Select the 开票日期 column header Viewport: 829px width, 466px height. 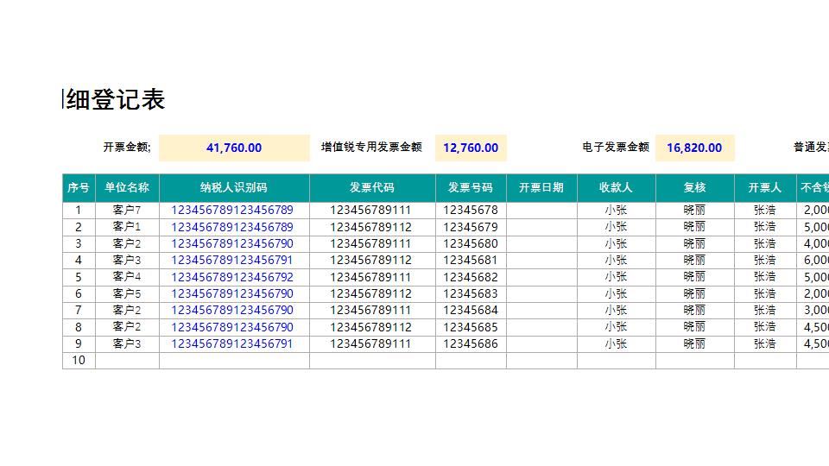point(541,188)
